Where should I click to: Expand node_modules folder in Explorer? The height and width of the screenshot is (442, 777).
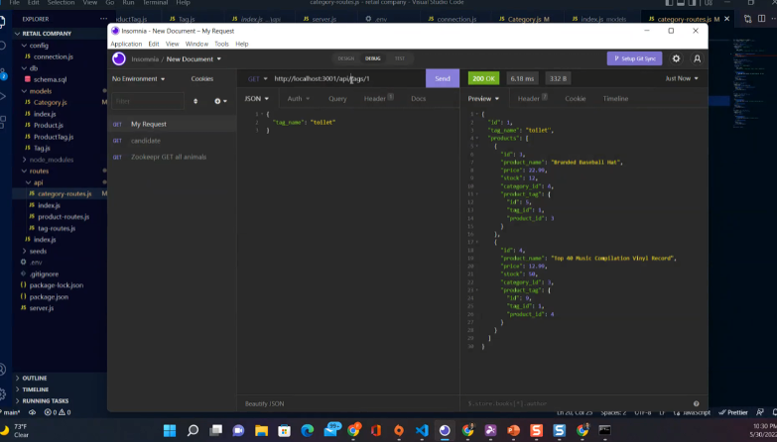tap(51, 160)
